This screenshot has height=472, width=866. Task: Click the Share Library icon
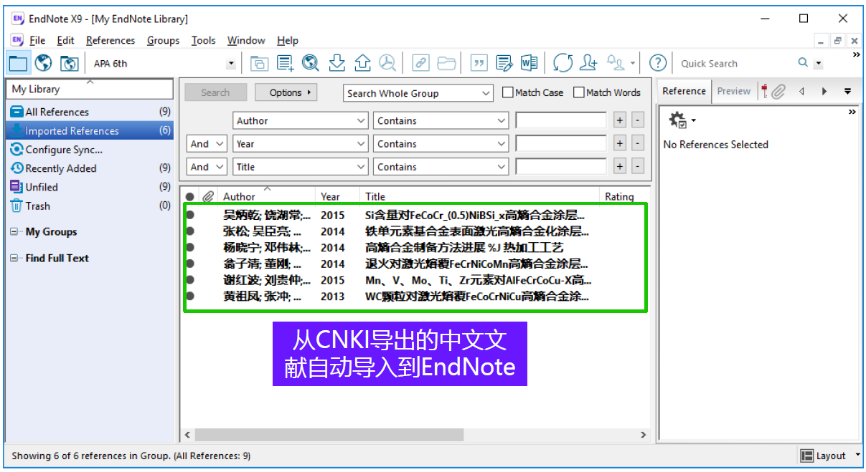click(x=588, y=63)
